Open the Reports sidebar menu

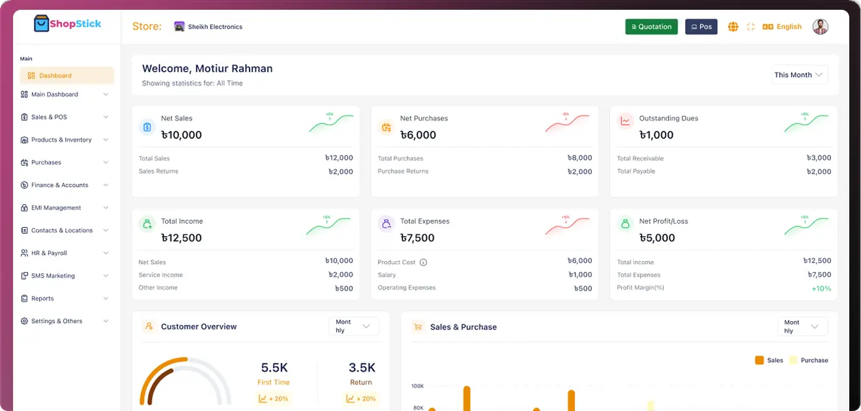pos(65,299)
